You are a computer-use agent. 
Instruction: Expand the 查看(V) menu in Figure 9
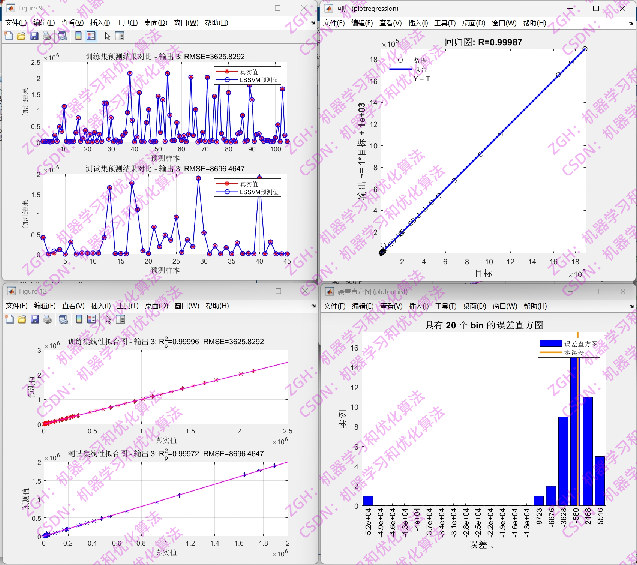tap(72, 22)
